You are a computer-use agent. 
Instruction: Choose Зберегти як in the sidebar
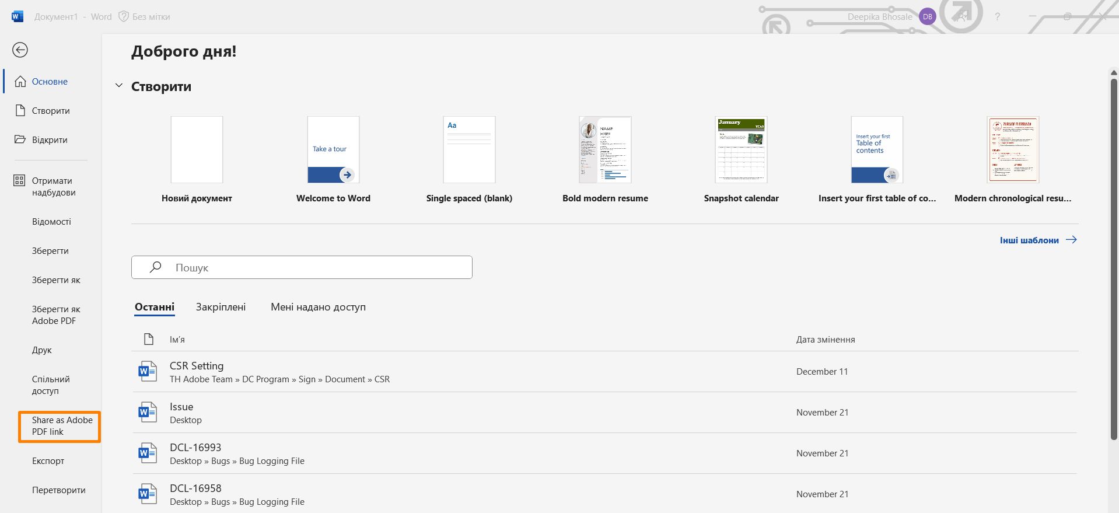coord(56,280)
